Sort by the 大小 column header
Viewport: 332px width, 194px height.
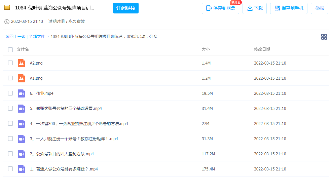(206, 49)
